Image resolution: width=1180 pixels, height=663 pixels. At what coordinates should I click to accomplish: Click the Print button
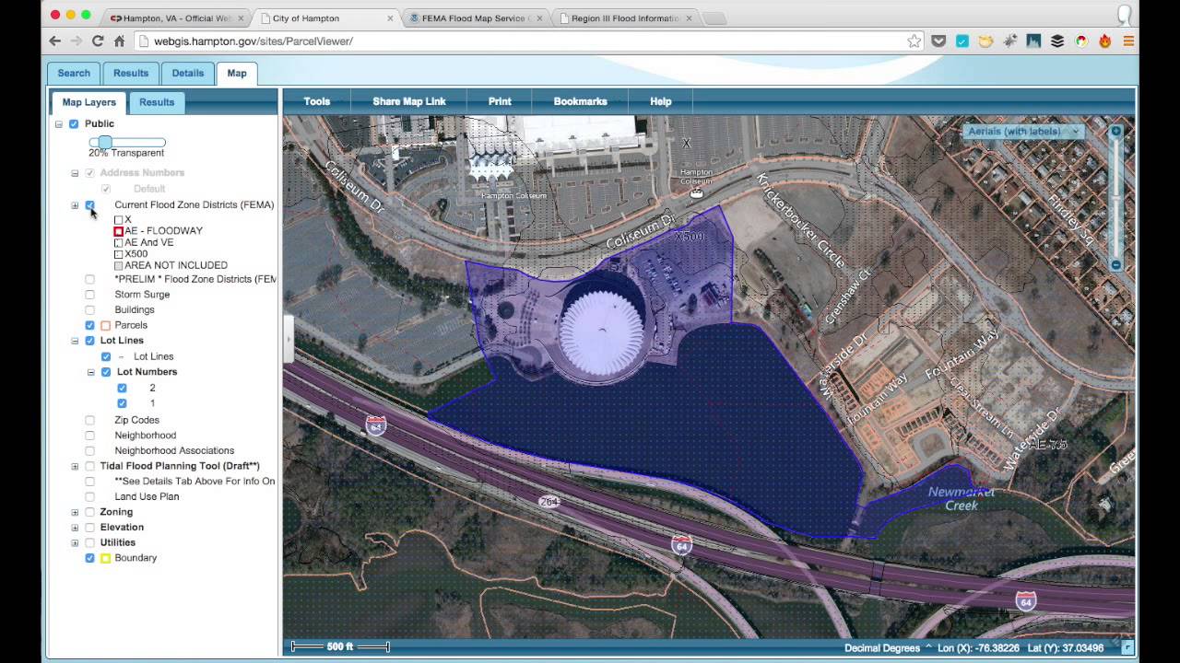pos(500,101)
